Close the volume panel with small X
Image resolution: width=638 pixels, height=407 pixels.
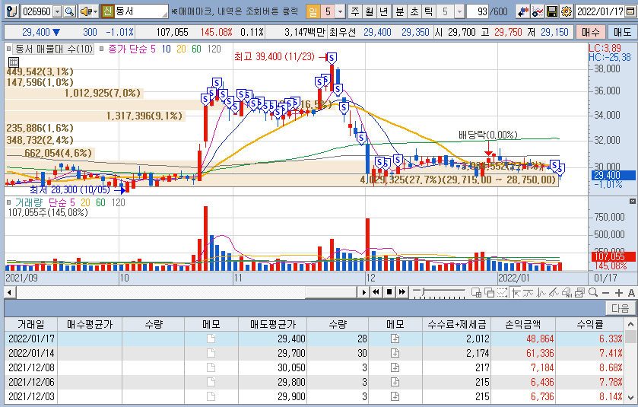click(x=633, y=201)
